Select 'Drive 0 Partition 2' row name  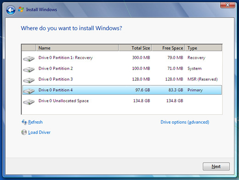point(56,68)
